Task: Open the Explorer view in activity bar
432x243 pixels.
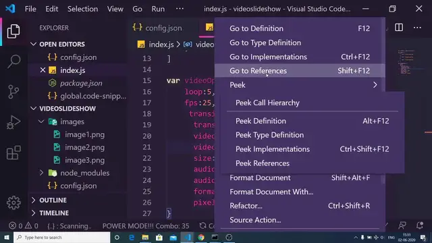Action: point(13,31)
